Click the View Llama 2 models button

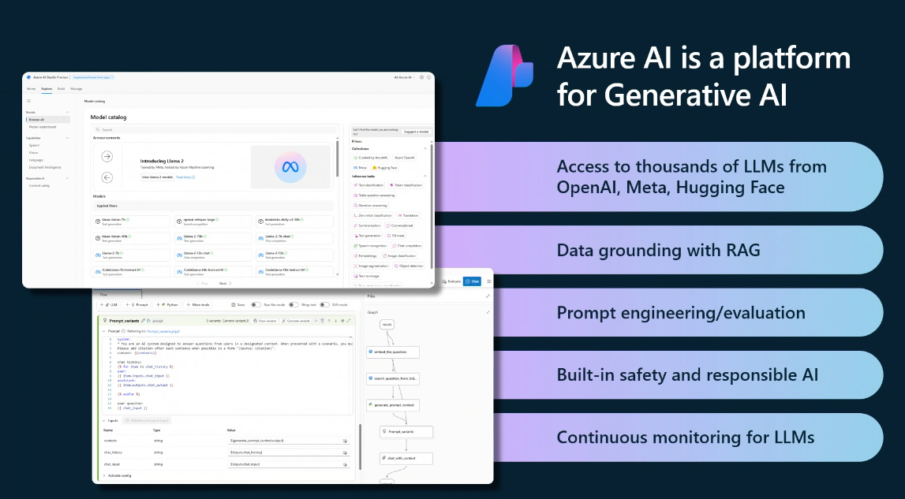[x=157, y=177]
